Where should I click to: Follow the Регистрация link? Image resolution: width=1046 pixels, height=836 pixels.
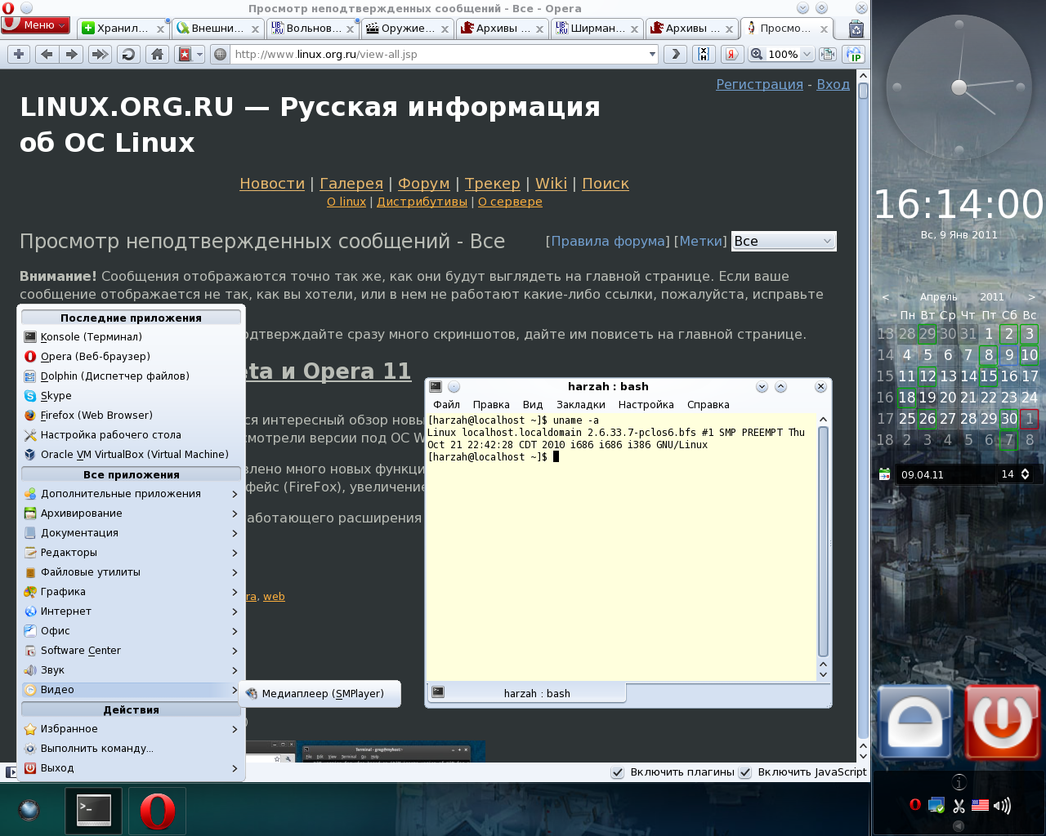(x=759, y=84)
